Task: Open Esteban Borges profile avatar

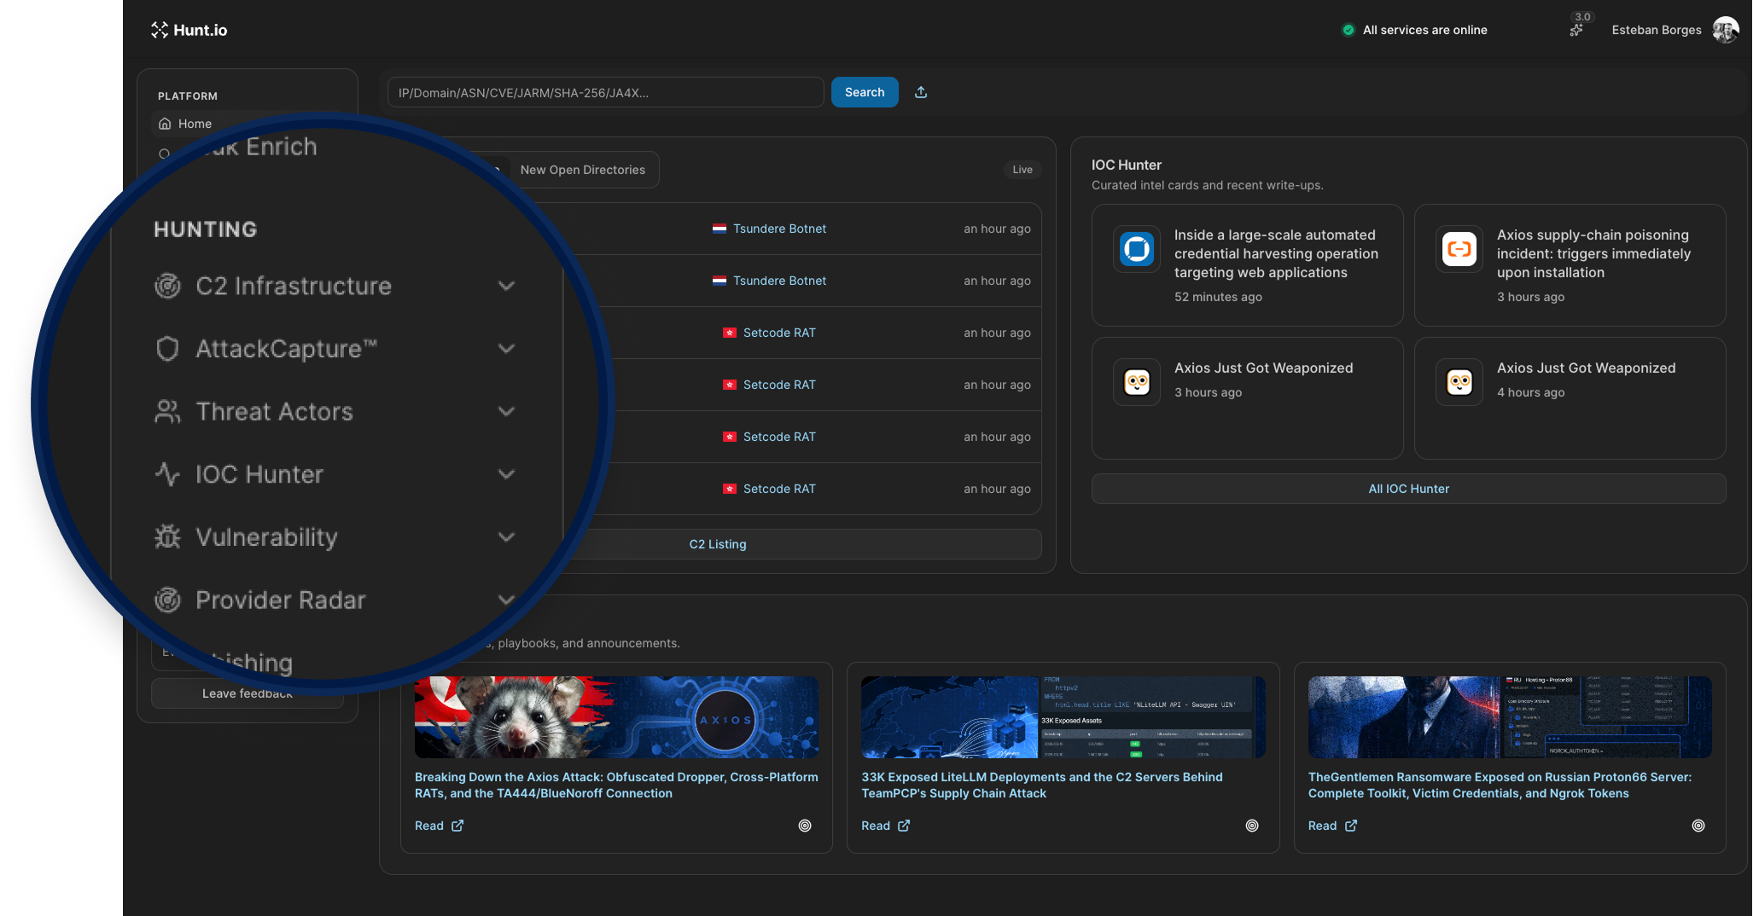Action: pos(1726,30)
